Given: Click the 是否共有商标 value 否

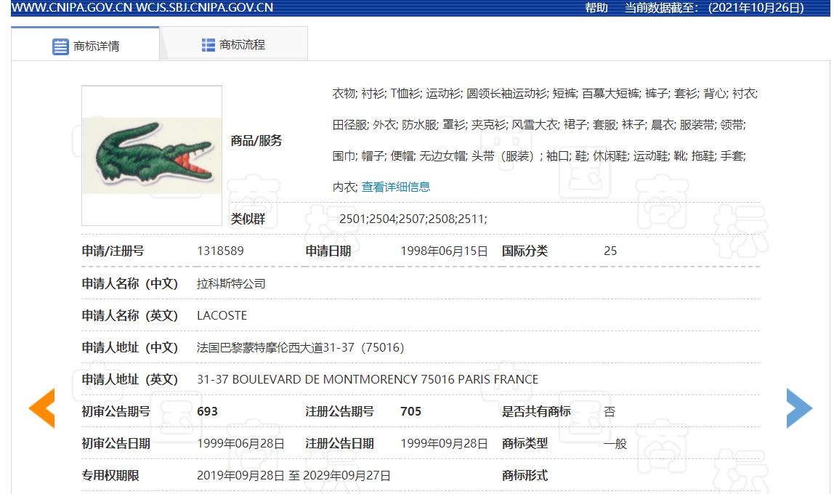Looking at the screenshot, I should click(610, 411).
